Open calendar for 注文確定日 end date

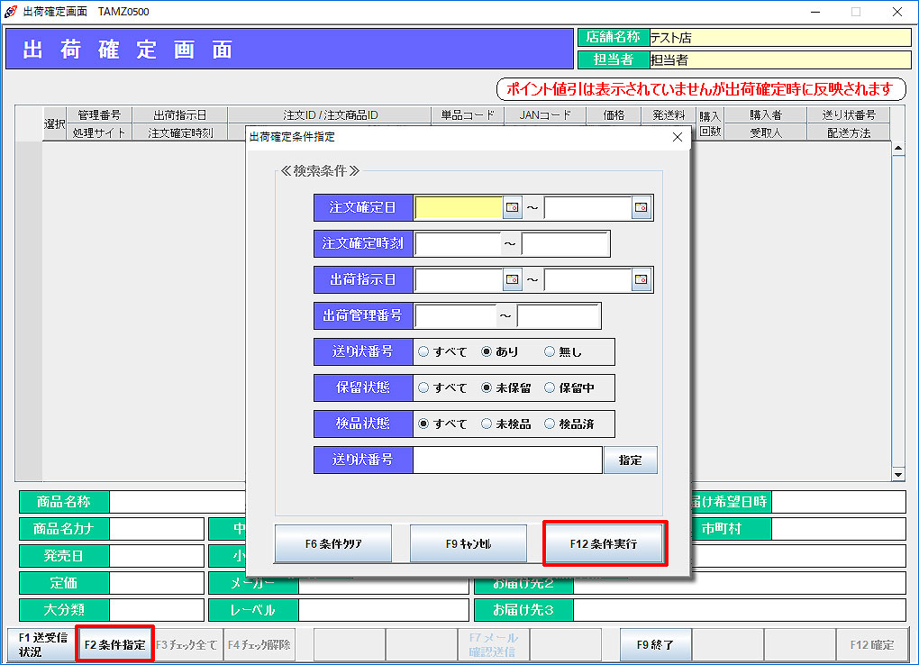(641, 207)
